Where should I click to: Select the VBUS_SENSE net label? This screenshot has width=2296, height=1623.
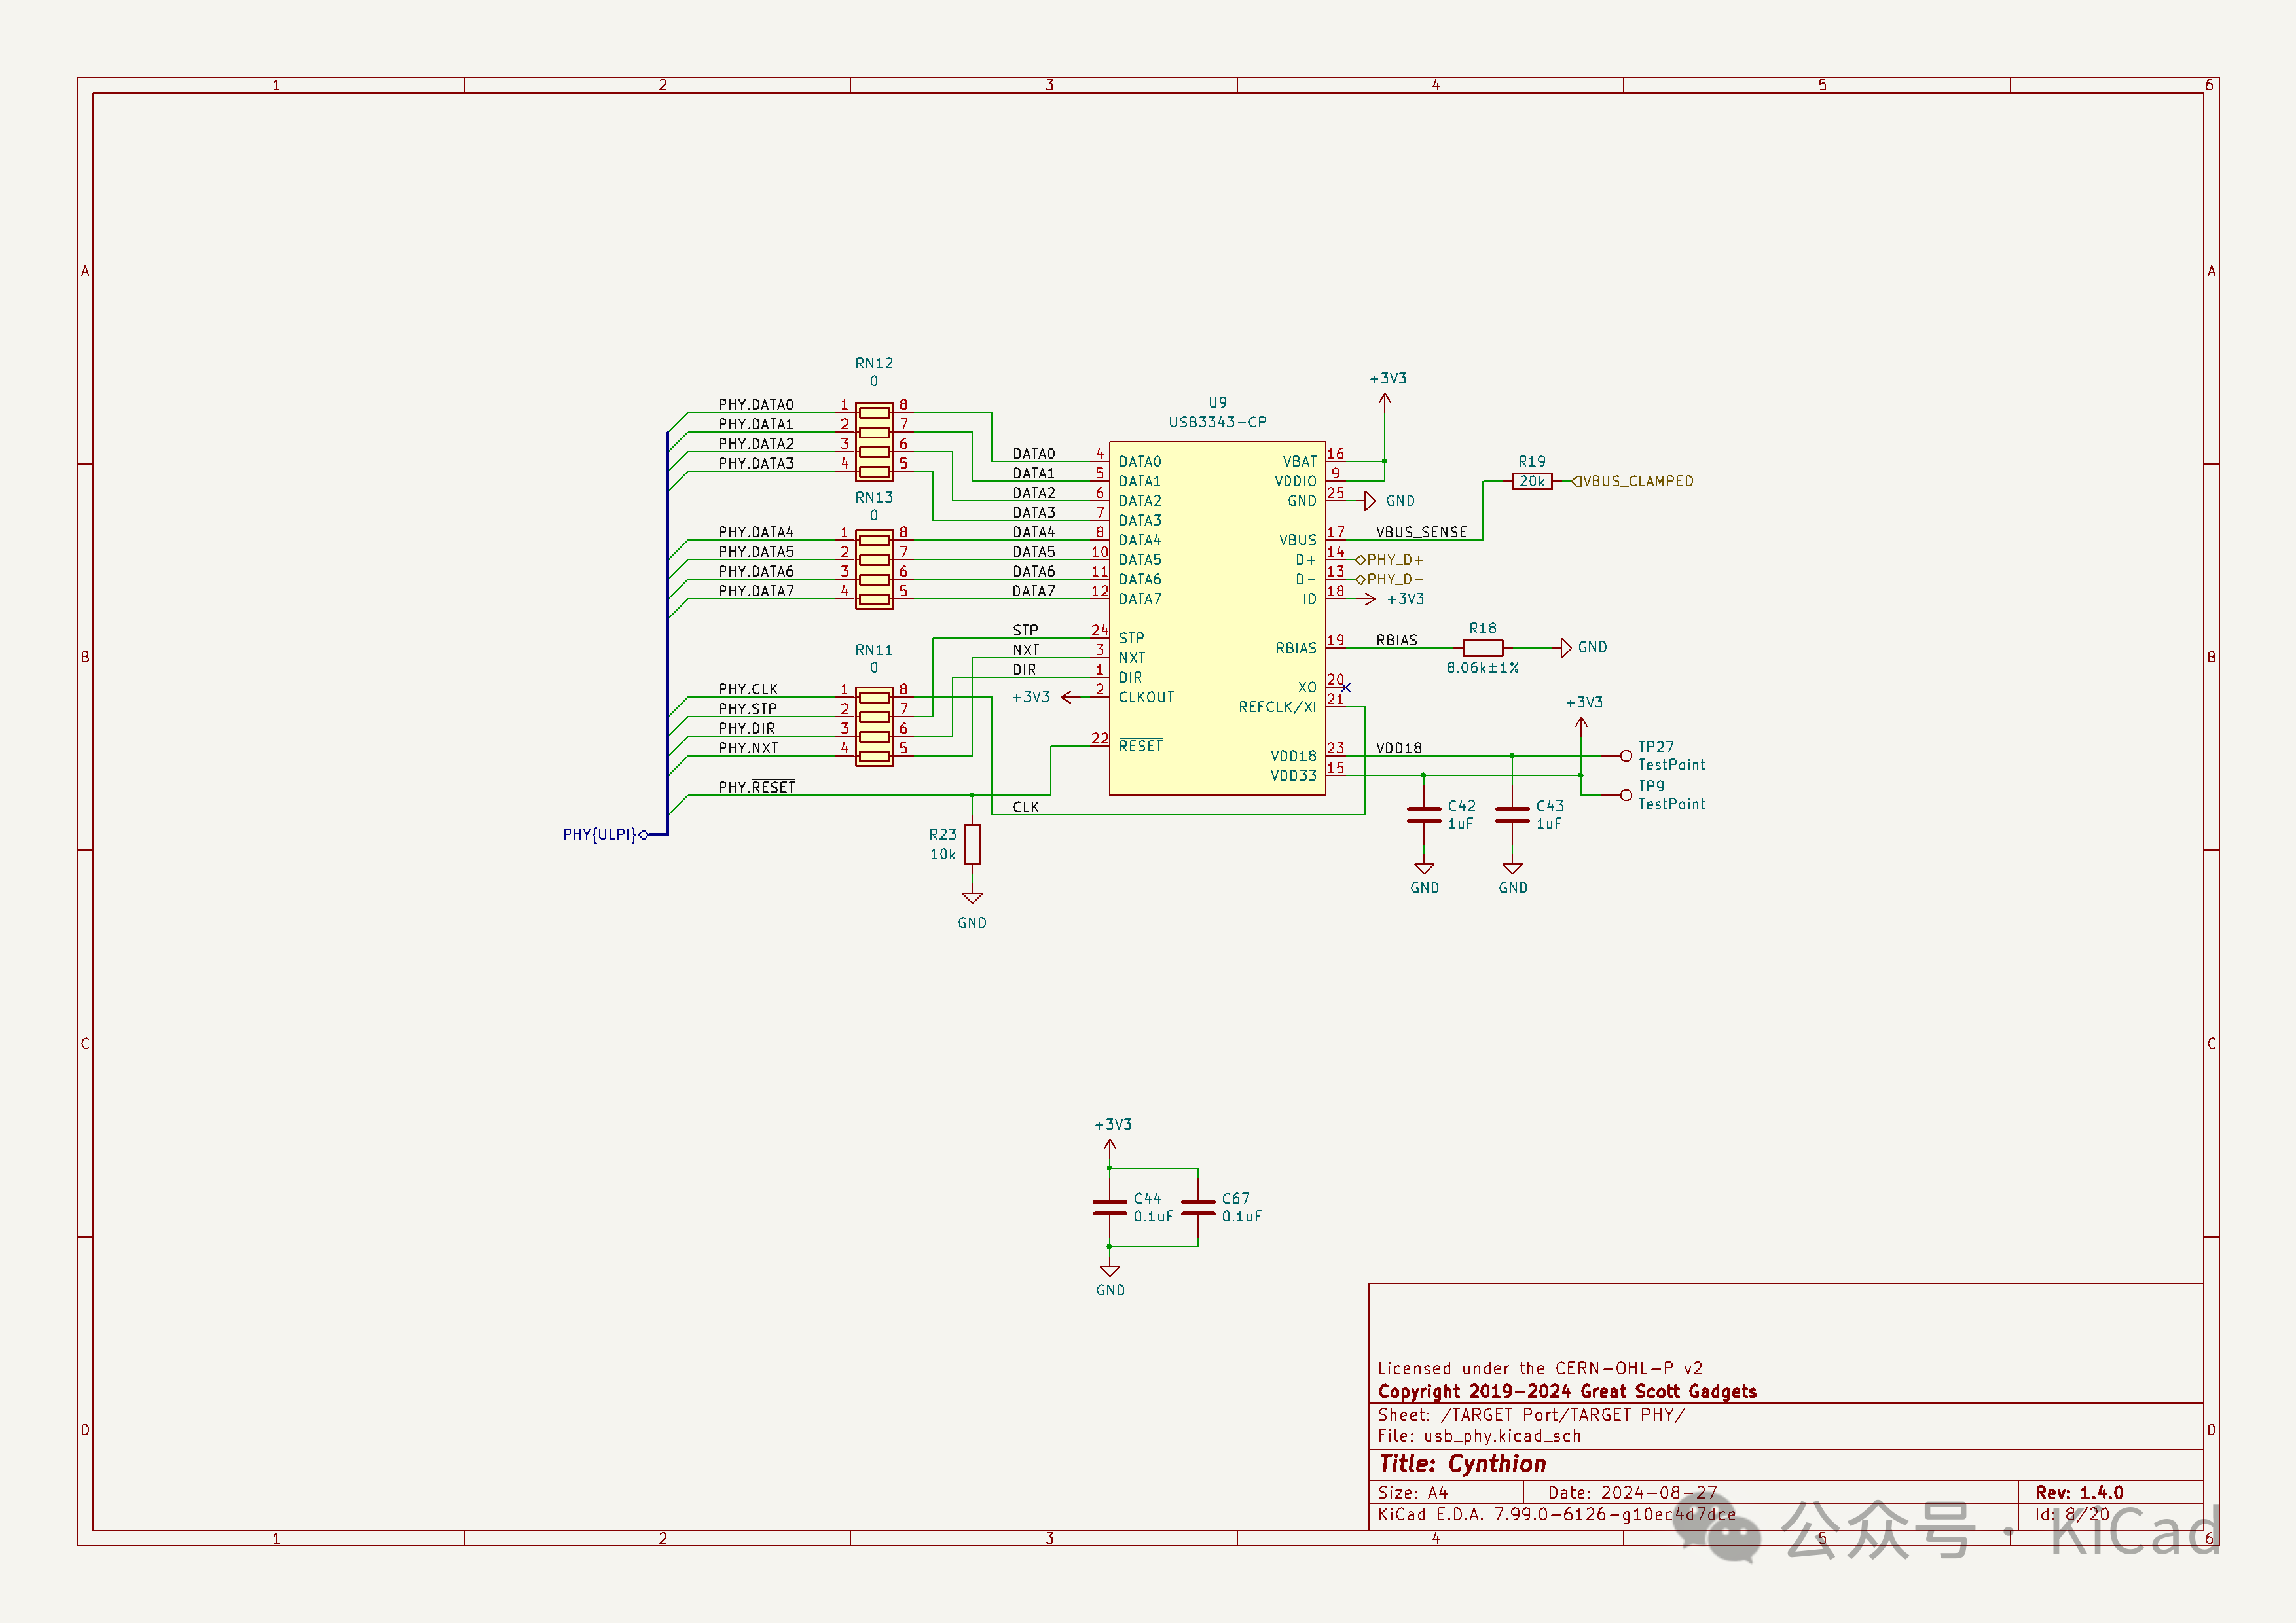coord(1421,533)
